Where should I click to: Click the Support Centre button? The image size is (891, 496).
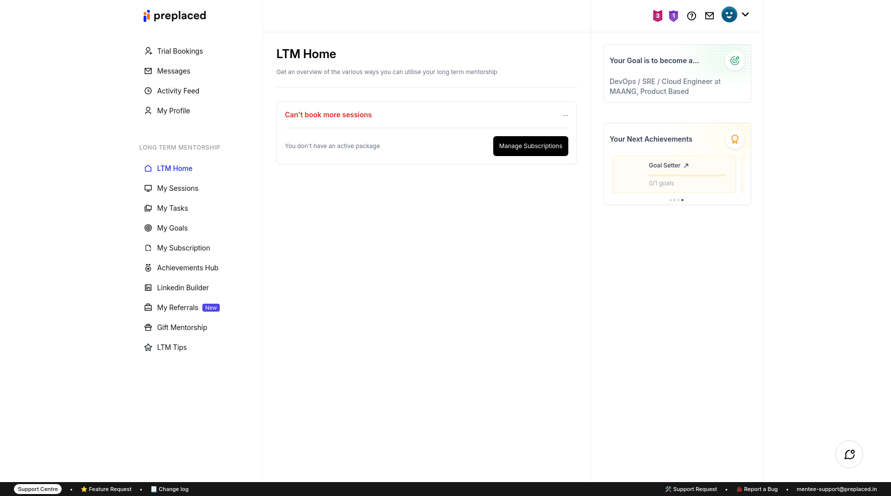pyautogui.click(x=38, y=489)
